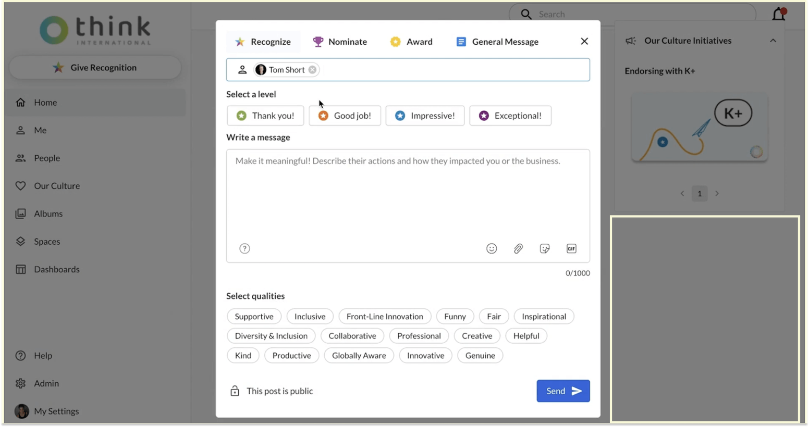Toggle the Helpful quality

526,336
